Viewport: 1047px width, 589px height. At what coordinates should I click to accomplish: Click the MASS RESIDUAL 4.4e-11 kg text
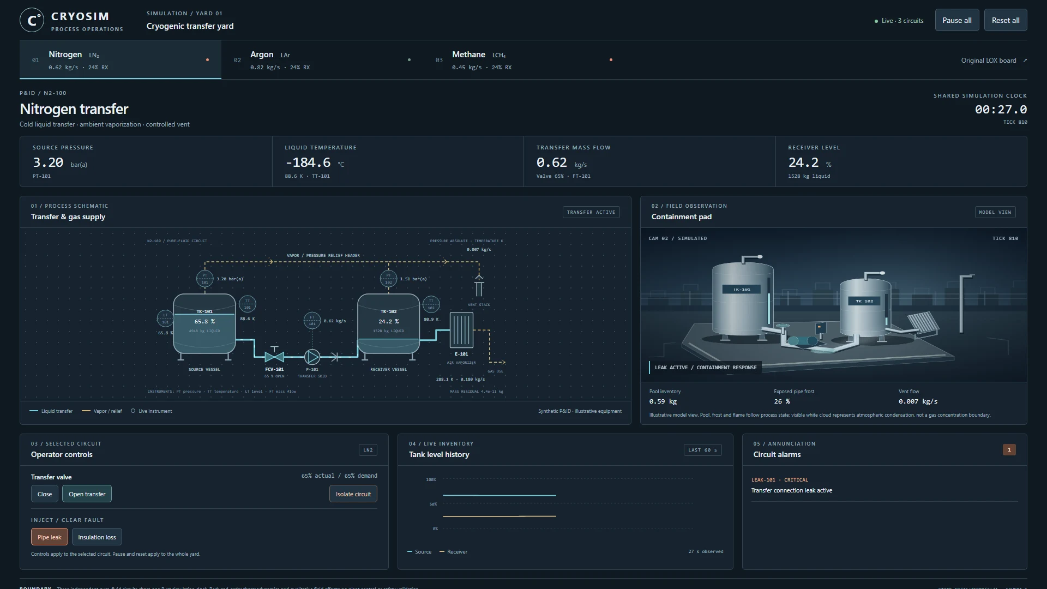[477, 392]
